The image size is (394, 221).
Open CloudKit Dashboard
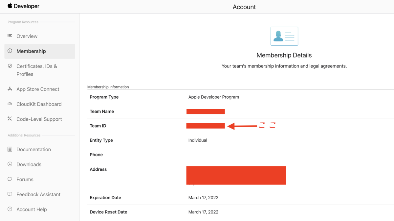[x=40, y=104]
